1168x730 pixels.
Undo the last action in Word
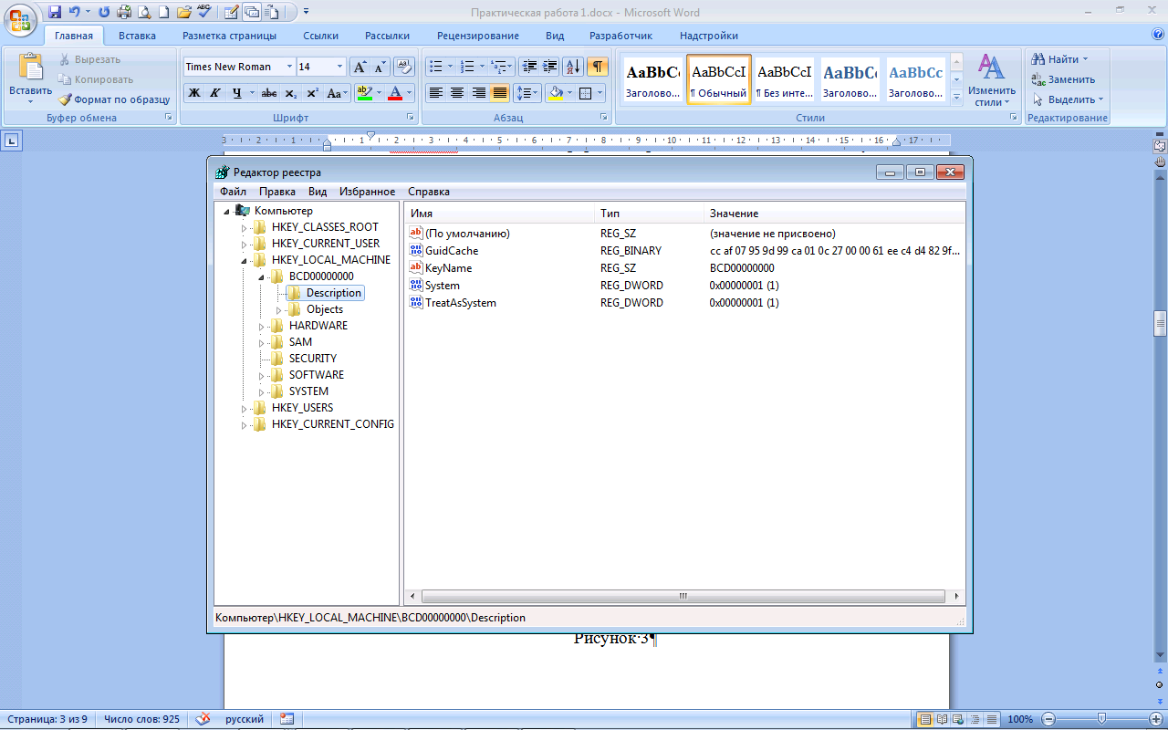tap(75, 12)
